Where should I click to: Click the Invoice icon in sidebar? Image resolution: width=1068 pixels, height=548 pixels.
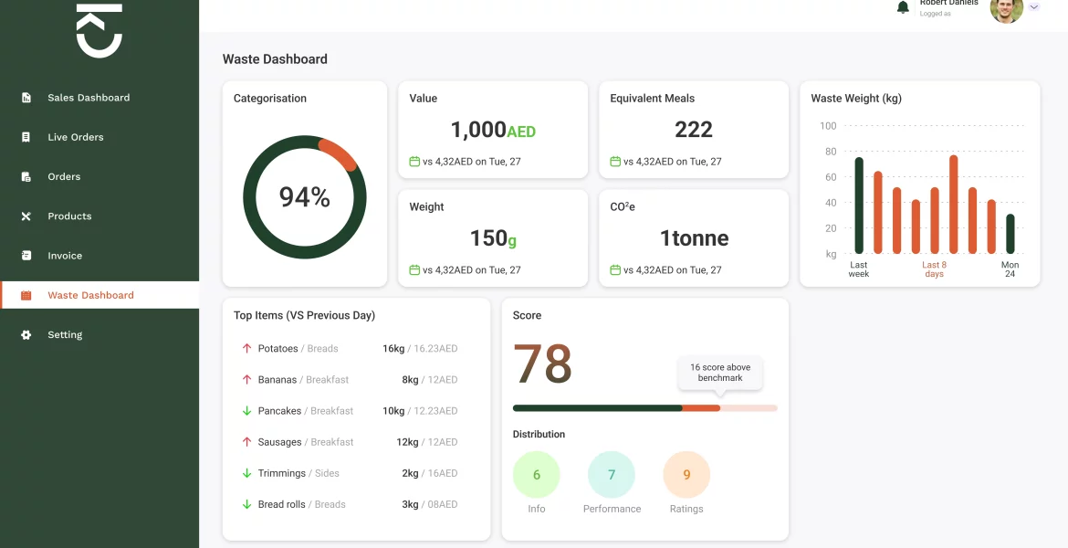tap(26, 256)
